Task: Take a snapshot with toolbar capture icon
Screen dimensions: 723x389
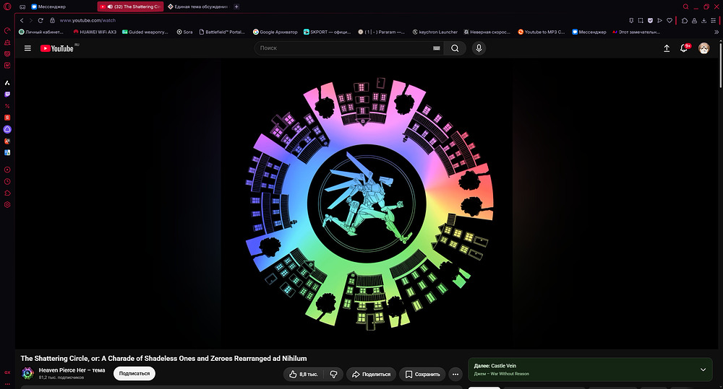Action: (x=641, y=20)
